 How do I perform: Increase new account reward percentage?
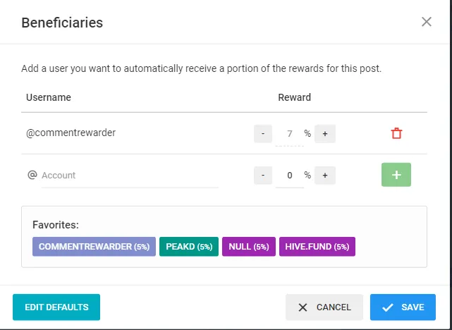pyautogui.click(x=325, y=176)
